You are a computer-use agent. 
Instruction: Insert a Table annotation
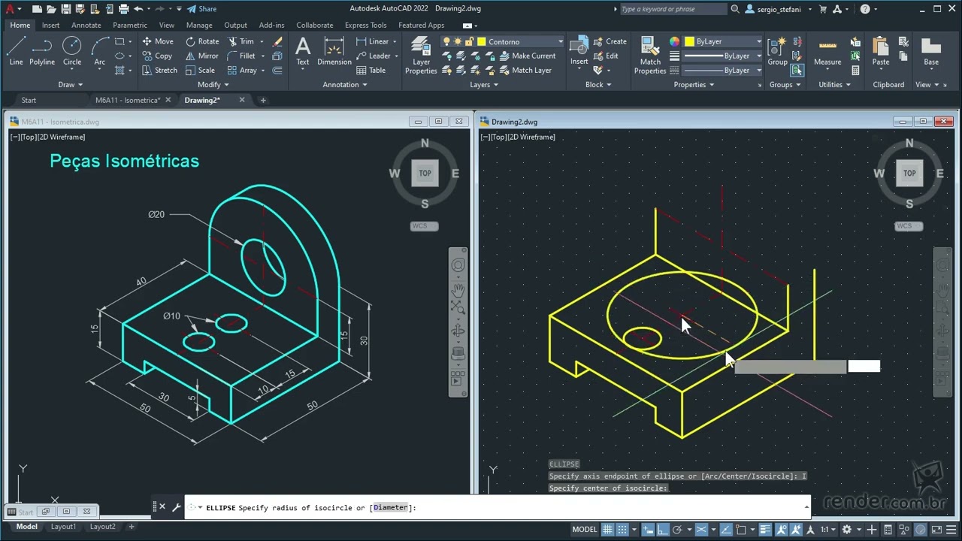(371, 70)
